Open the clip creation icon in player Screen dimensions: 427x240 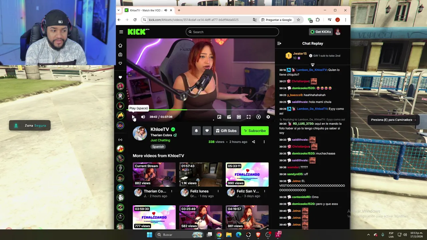pyautogui.click(x=229, y=117)
